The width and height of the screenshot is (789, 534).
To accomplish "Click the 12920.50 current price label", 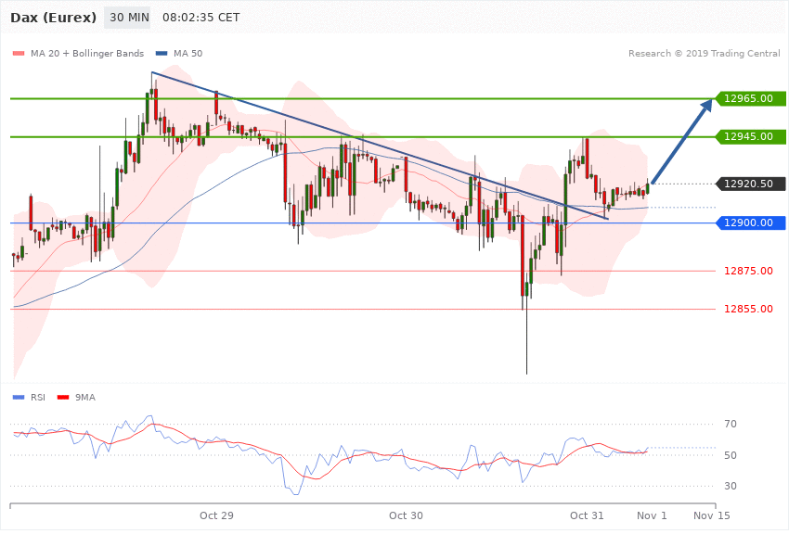I will [751, 184].
